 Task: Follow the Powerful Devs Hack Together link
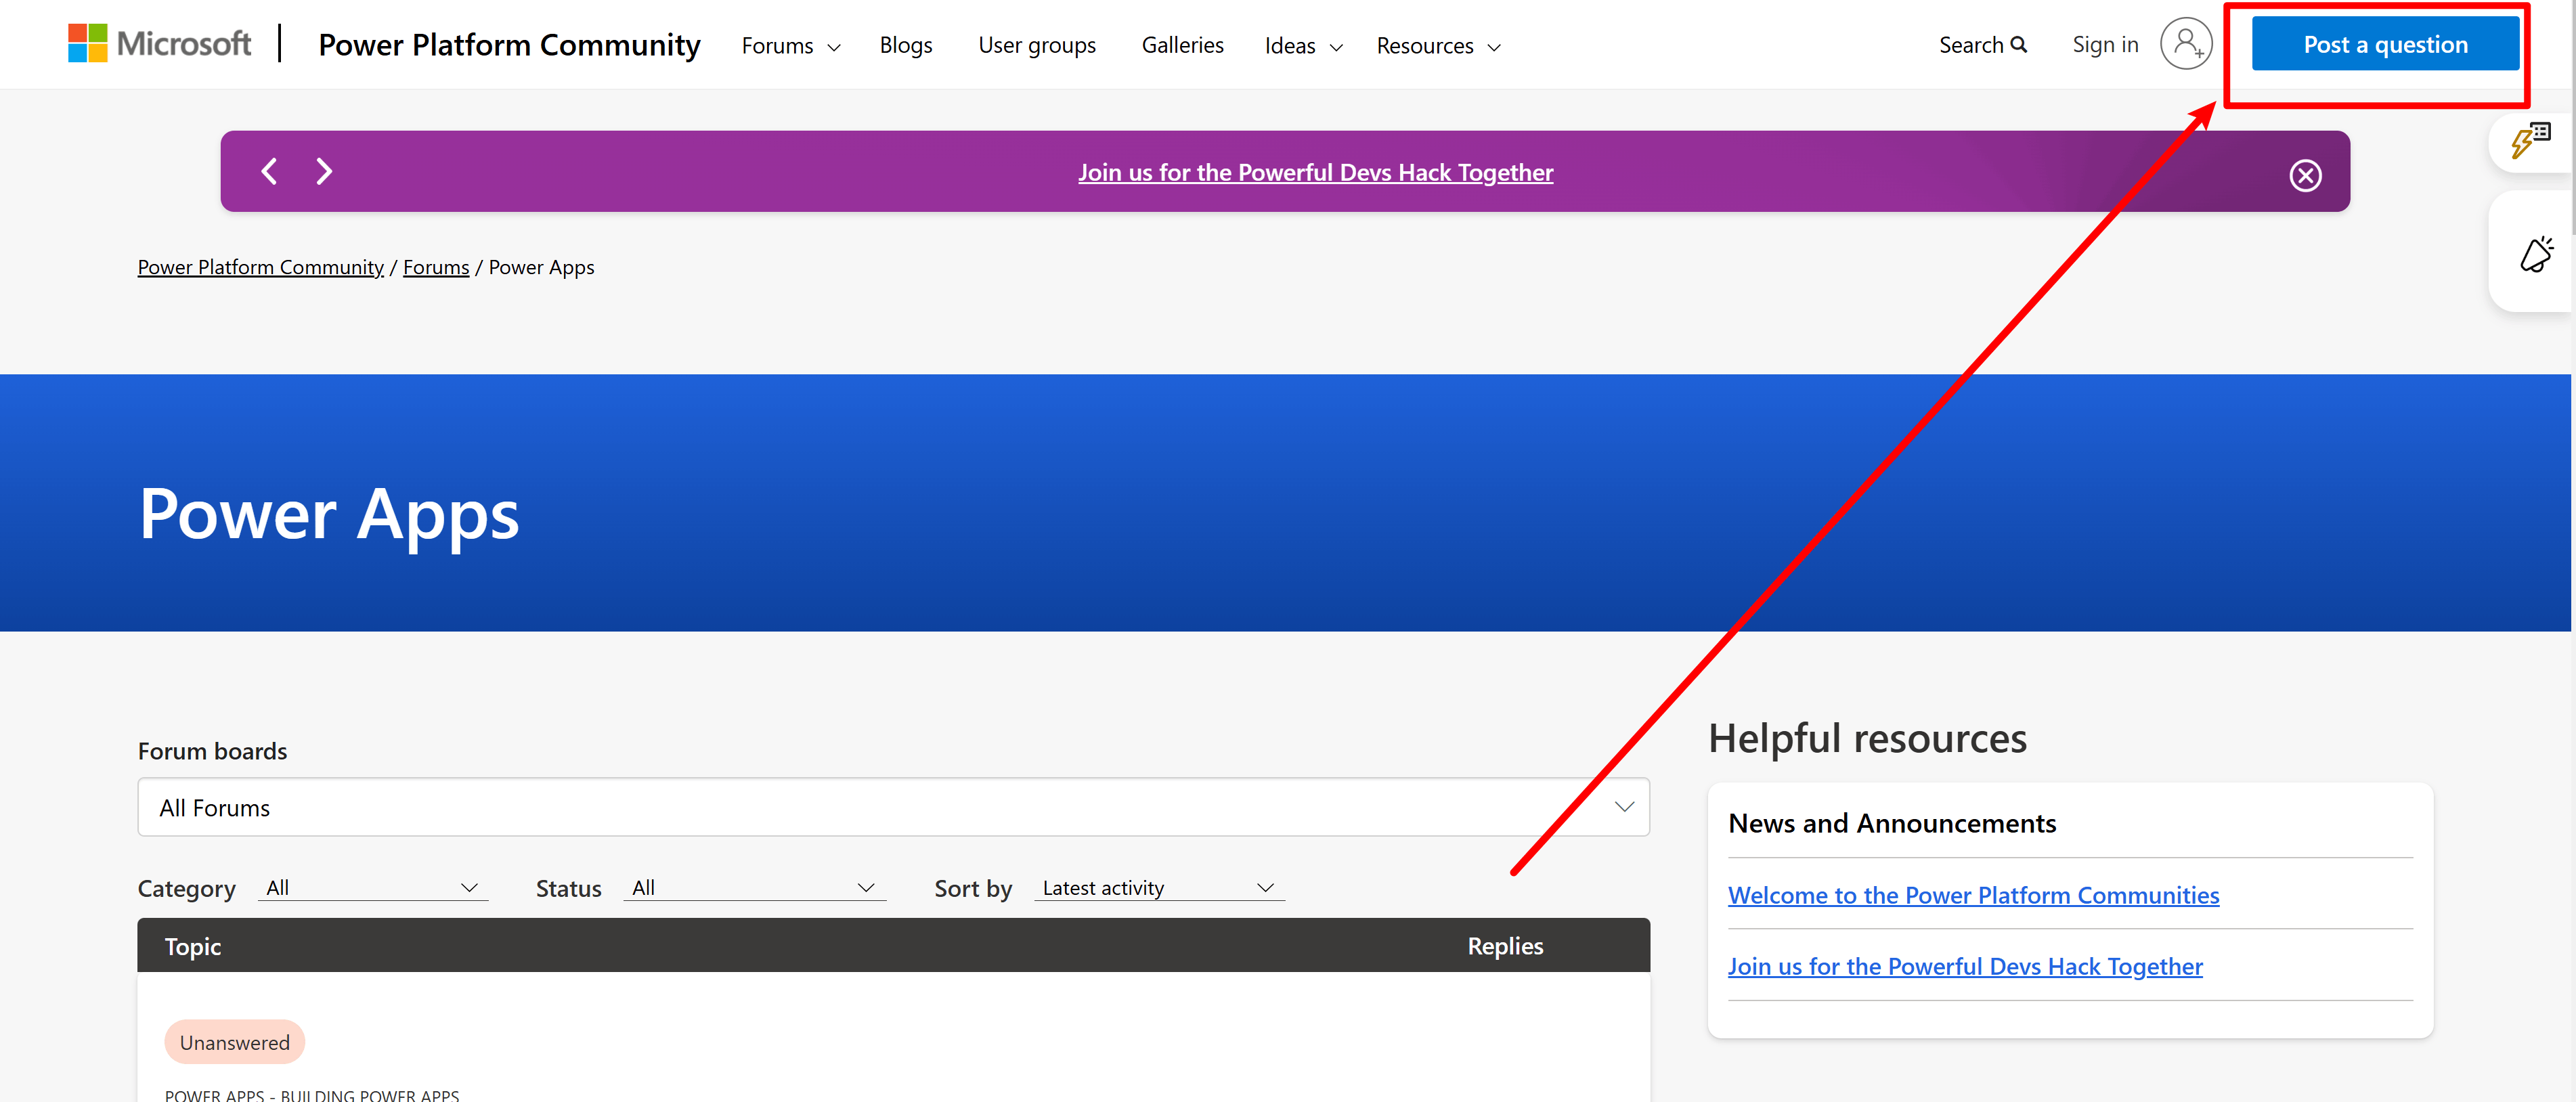pyautogui.click(x=1964, y=966)
